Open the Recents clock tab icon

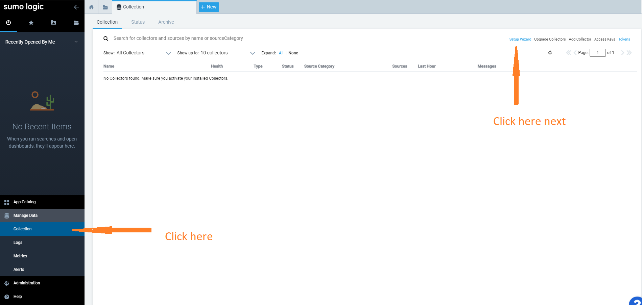8,23
